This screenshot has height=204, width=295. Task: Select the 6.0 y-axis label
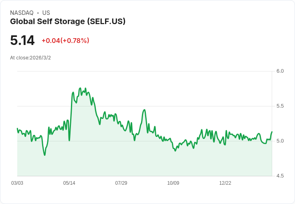pos(280,71)
